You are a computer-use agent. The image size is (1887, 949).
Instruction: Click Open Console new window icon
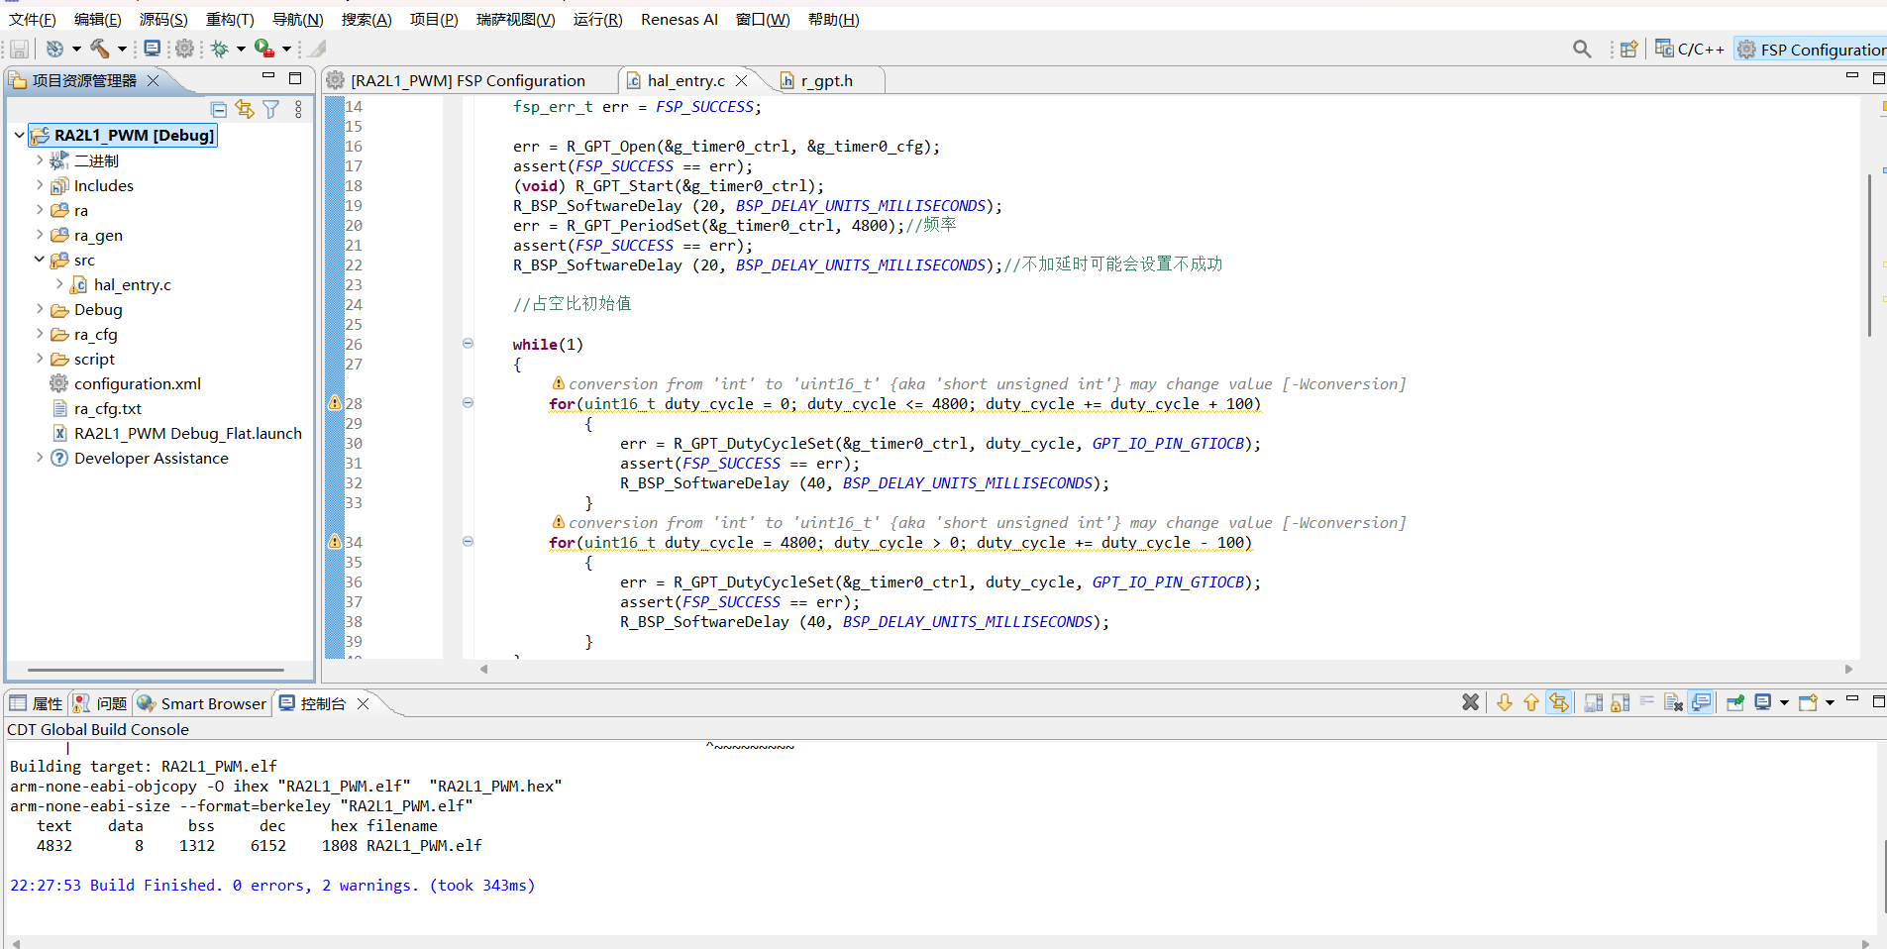1808,702
